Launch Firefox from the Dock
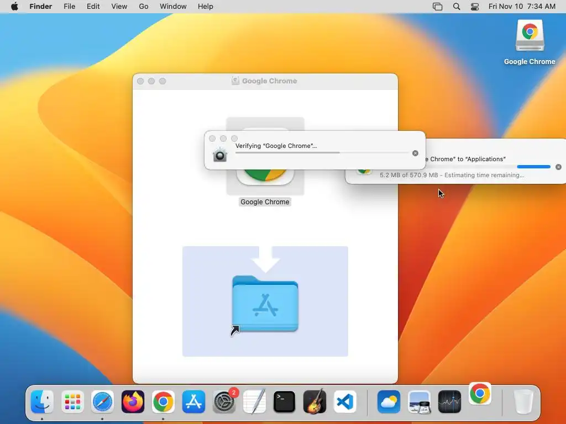Screen dimensions: 566x424 pos(133,402)
